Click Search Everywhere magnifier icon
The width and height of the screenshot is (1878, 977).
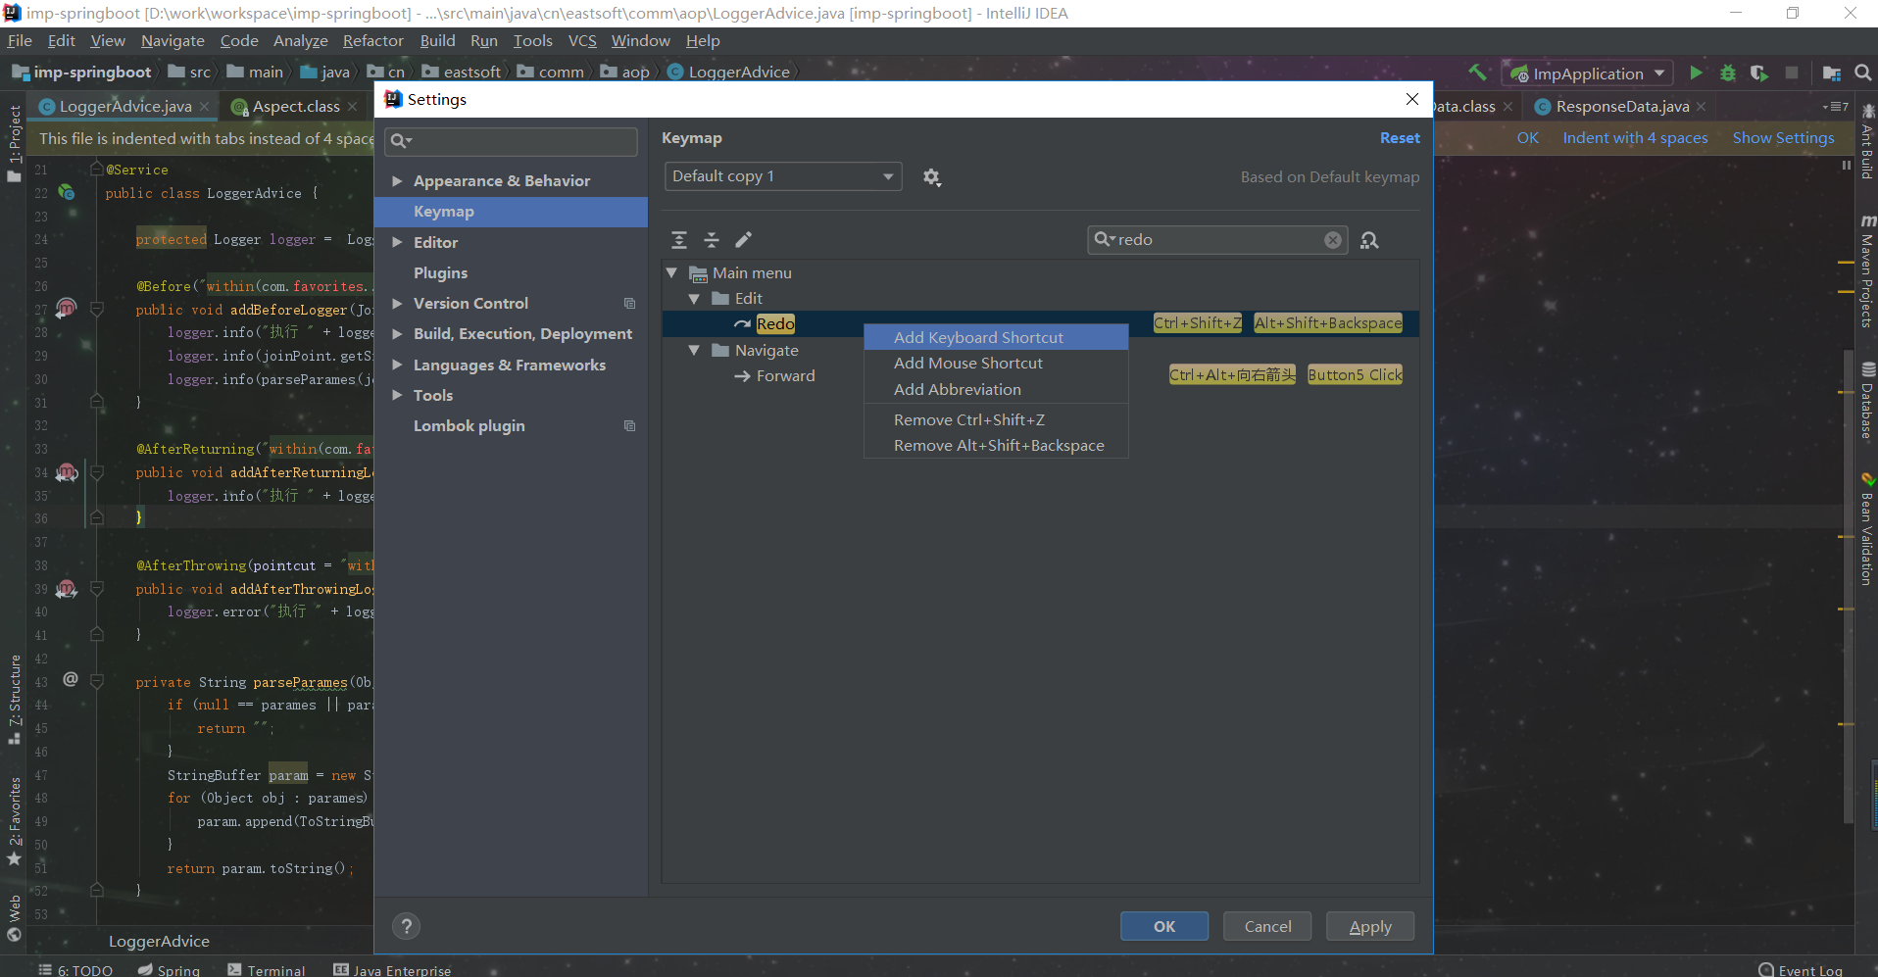click(1863, 73)
